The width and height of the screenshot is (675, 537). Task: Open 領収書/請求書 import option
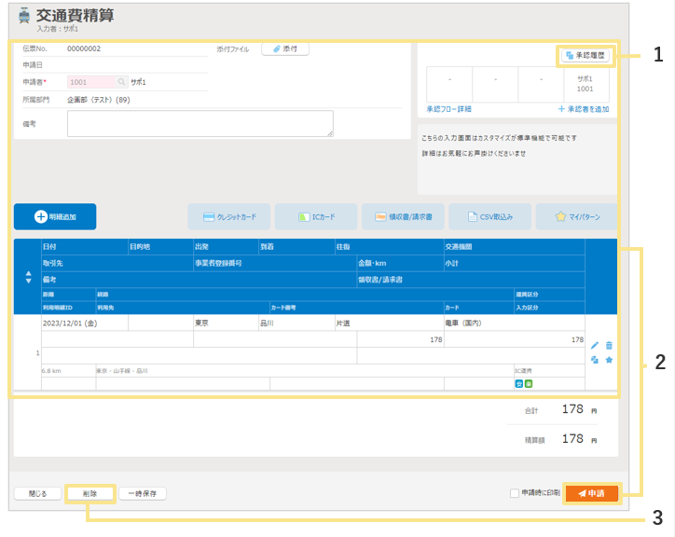tap(403, 216)
